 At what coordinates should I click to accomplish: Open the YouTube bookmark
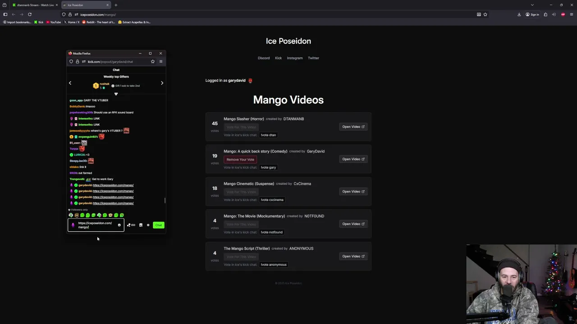tap(54, 22)
